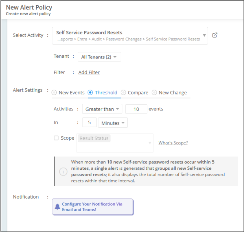Click the Add Filter link
Viewport: 244px width, 232px height.
(x=89, y=72)
